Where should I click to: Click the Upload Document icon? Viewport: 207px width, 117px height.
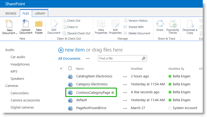tap(26, 23)
